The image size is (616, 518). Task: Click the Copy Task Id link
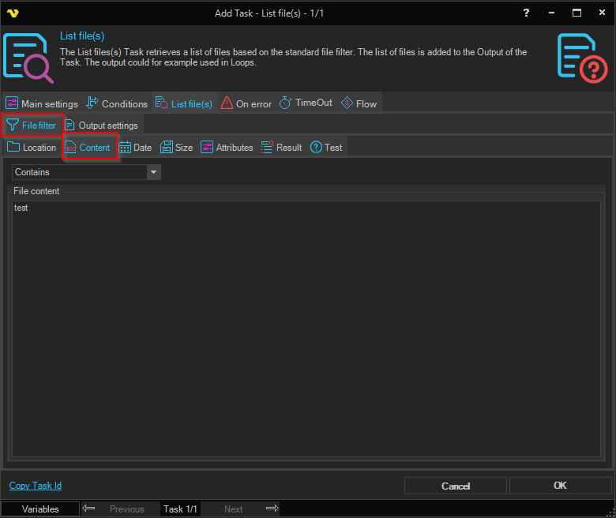click(36, 486)
